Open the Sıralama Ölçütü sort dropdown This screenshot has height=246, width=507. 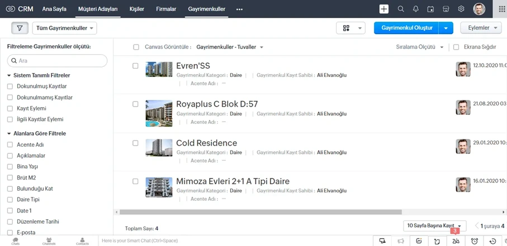[420, 47]
